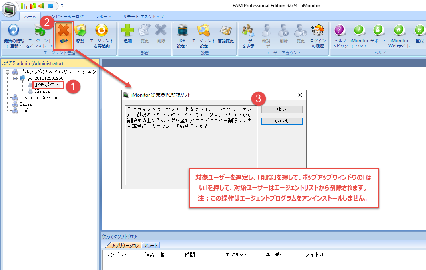Open the iMonitor application orb menu
The width and height of the screenshot is (426, 270).
click(x=9, y=10)
